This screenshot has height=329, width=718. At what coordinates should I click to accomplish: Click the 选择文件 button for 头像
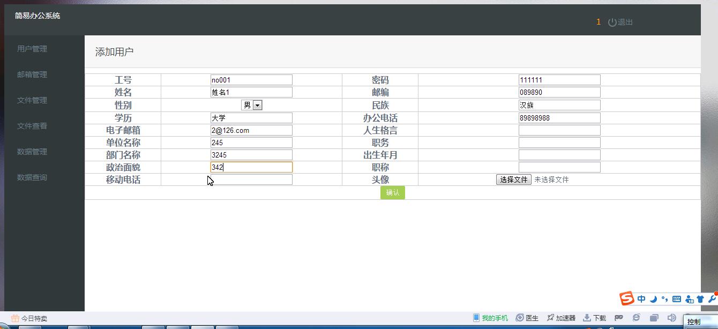point(514,180)
